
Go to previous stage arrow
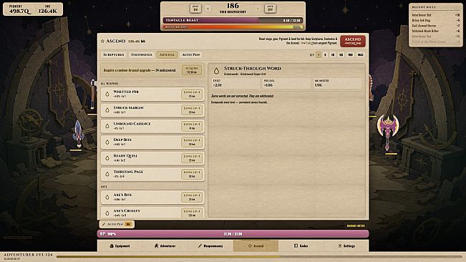point(208,9)
